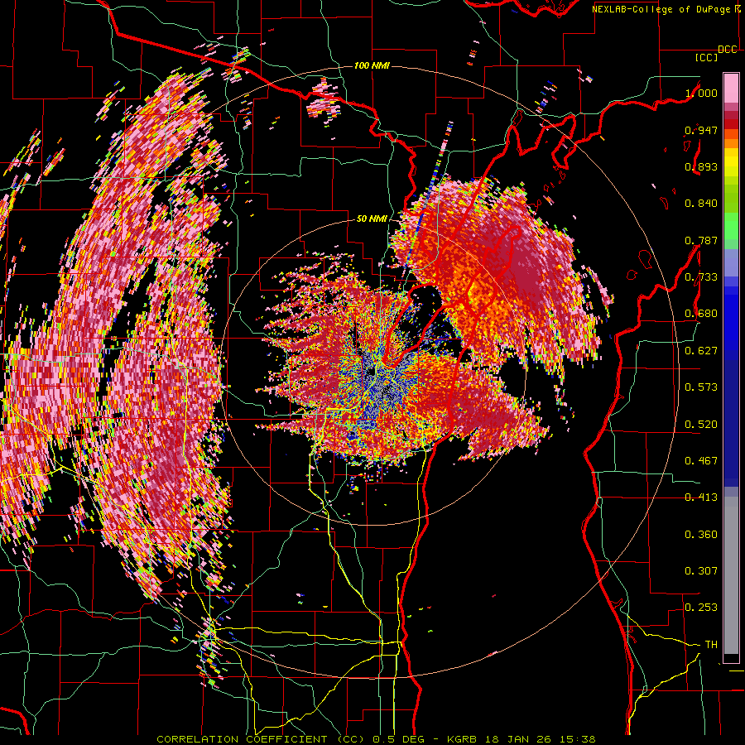Click the 0.787 legend value
745x745 pixels.
click(701, 240)
